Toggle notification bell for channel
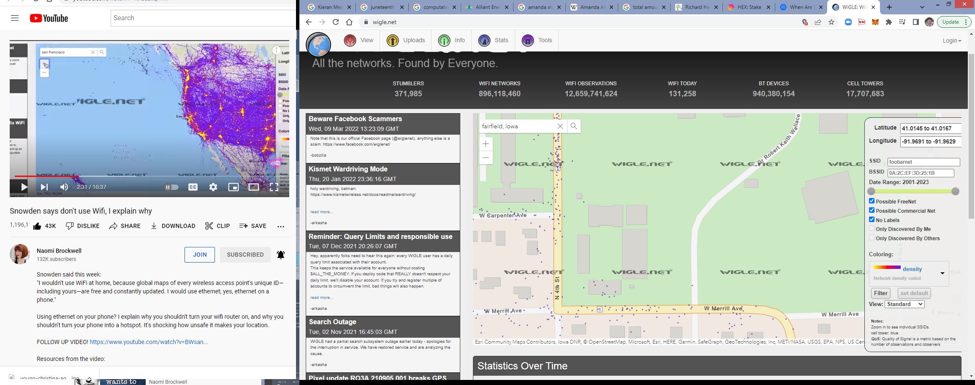Viewport: 975px width, 385px height. tap(281, 255)
